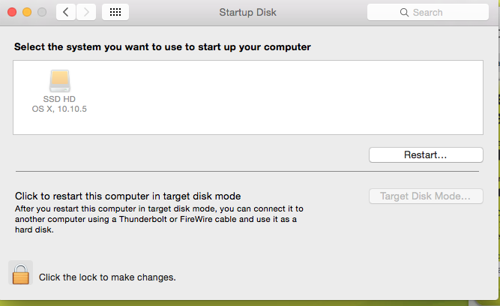The height and width of the screenshot is (306, 500).
Task: Click the grayed-out zoom window button
Action: 42,12
